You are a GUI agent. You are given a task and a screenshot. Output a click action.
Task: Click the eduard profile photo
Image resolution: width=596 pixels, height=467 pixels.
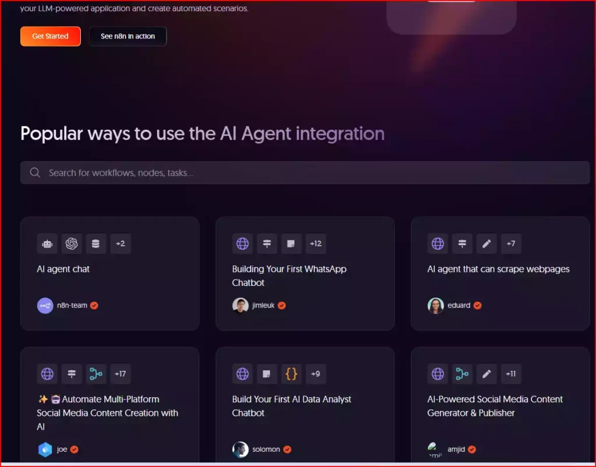tap(435, 305)
